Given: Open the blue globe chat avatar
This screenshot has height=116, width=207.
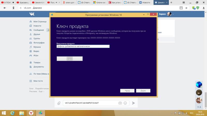Looking at the screenshot, I should pos(199,85).
